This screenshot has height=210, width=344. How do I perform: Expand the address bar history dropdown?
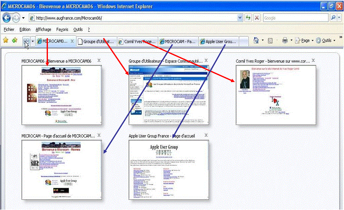[x=240, y=18]
